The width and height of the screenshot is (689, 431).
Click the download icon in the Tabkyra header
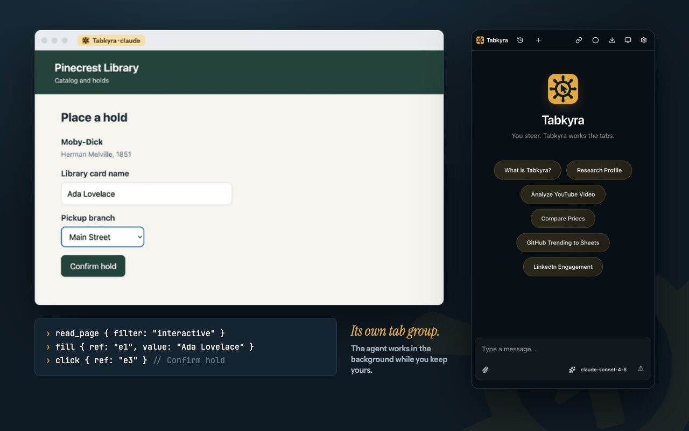(612, 40)
